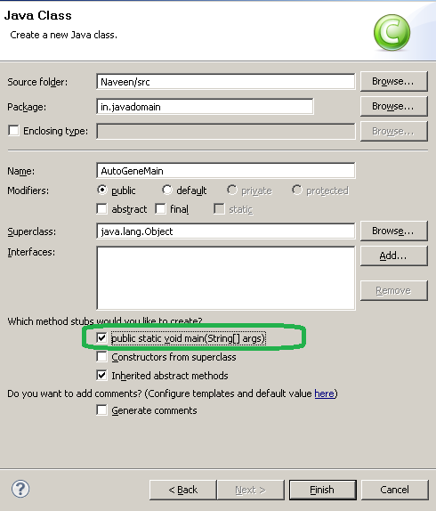
Task: Check Constructors from superclass option
Action: coord(102,357)
